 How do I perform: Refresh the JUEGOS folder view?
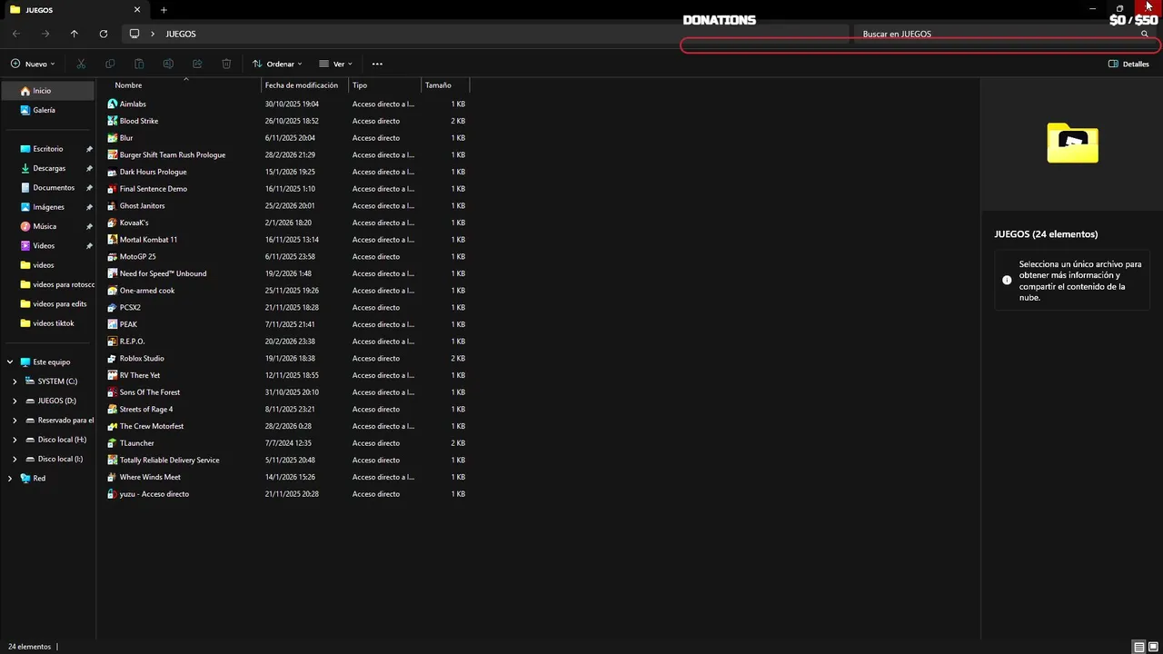point(104,34)
